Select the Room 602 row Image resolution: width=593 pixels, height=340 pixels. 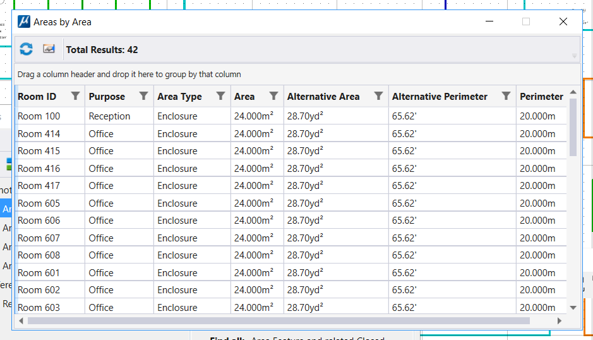(291, 290)
